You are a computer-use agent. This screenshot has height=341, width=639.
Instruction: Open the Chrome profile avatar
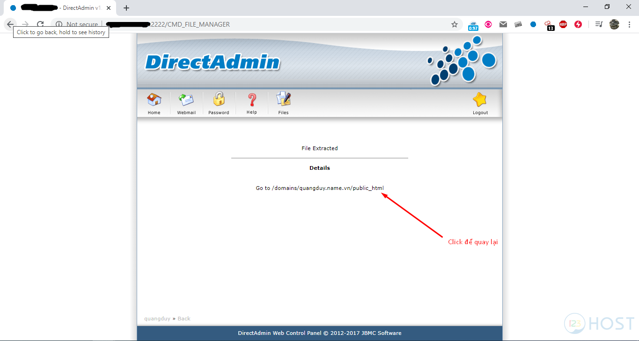click(614, 24)
